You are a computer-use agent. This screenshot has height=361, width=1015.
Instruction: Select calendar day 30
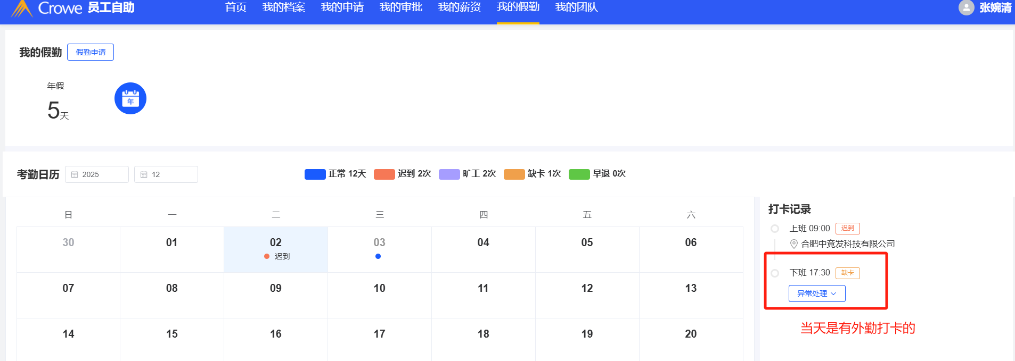68,249
